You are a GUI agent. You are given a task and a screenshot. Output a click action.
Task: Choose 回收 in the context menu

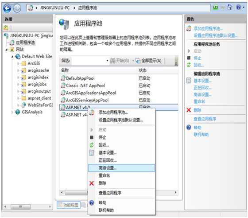point(122,145)
